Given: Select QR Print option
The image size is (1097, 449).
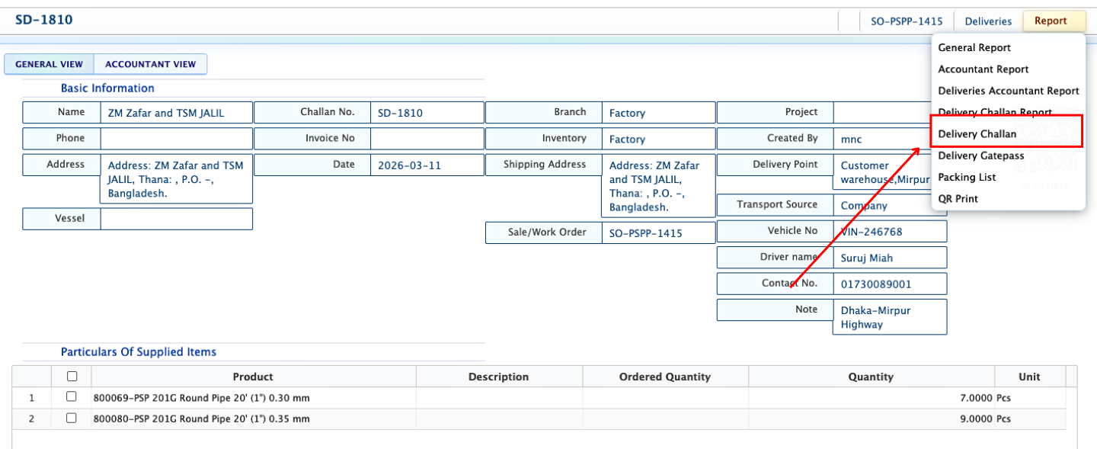Looking at the screenshot, I should (958, 198).
